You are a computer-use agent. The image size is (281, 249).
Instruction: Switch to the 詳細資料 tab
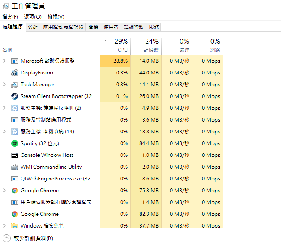coord(134,27)
